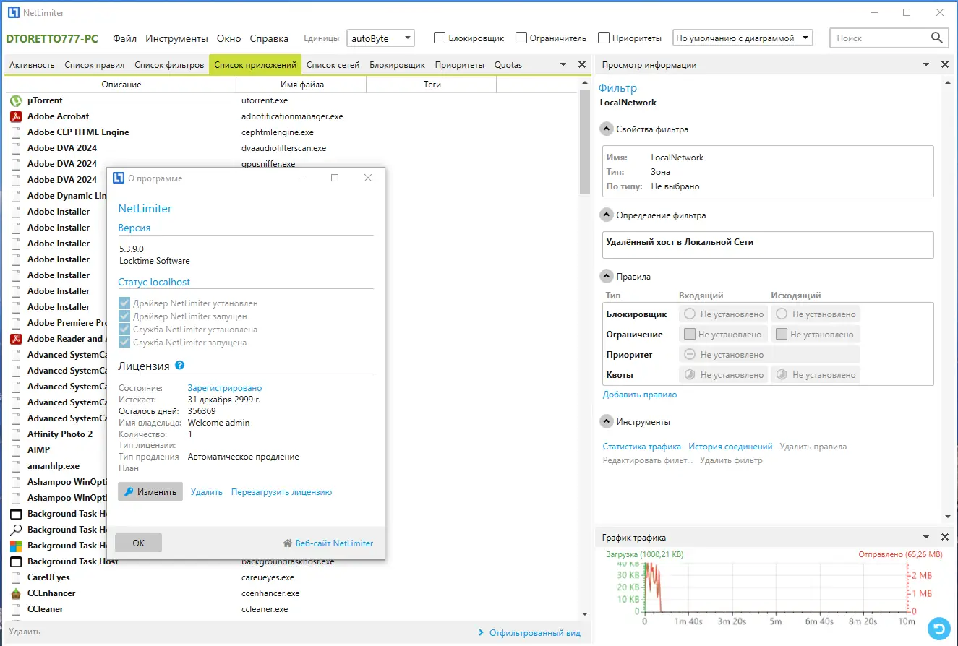Viewport: 958px width, 646px height.
Task: Click the file icon beside CareUEyes
Action: click(16, 577)
